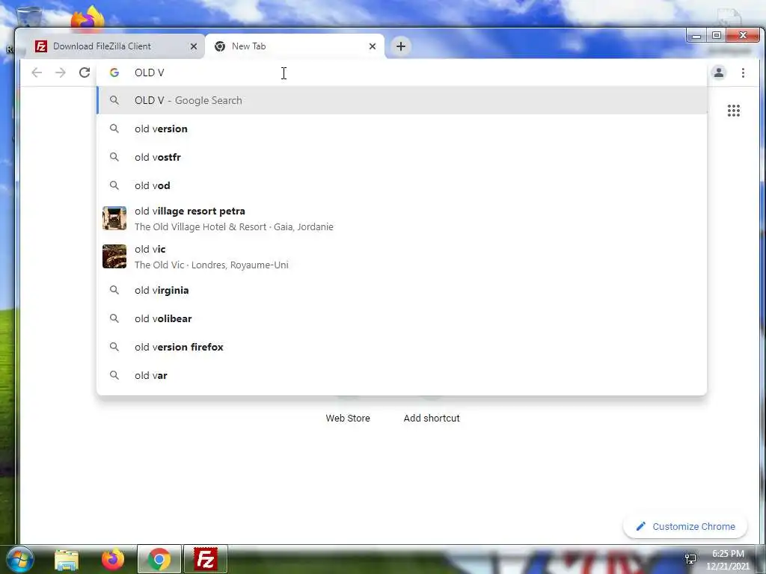Click the Old Vic theatre thumbnail image
This screenshot has width=766, height=574.
(114, 256)
